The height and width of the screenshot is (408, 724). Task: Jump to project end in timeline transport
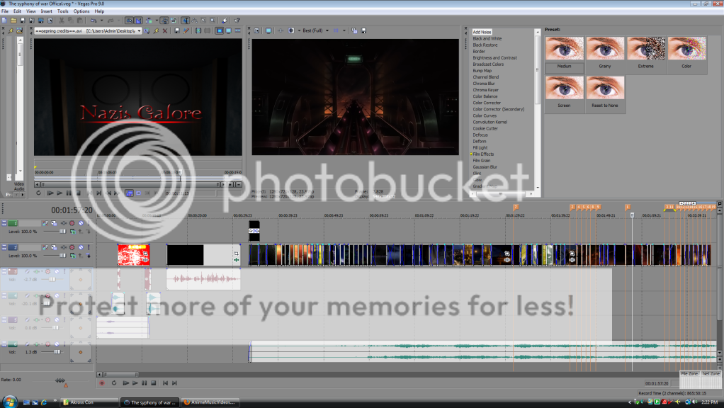pos(174,383)
